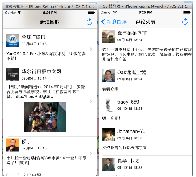Open link http://t.cn/RhUgU5U in post

point(34,97)
